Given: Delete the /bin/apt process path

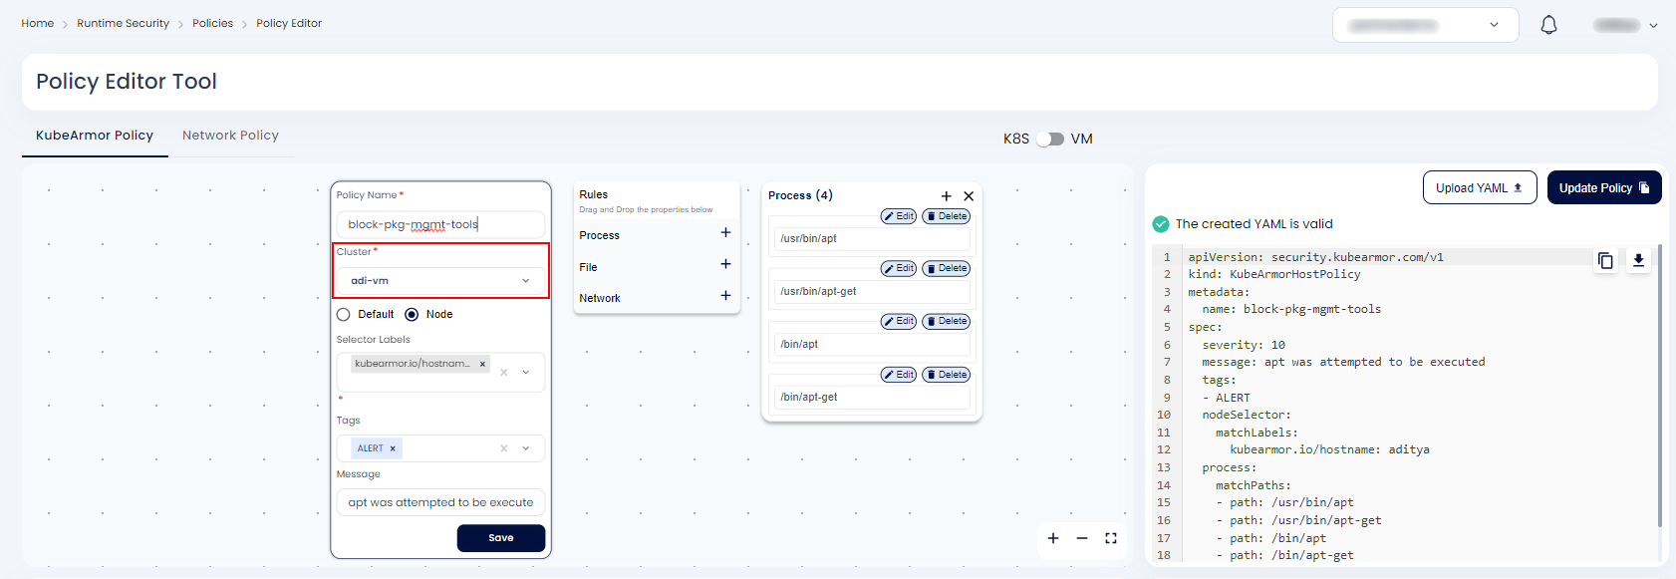Looking at the screenshot, I should 947,321.
